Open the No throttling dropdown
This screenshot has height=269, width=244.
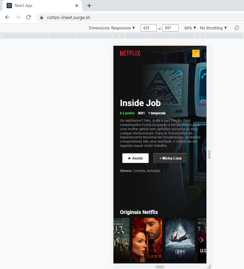[x=213, y=28]
